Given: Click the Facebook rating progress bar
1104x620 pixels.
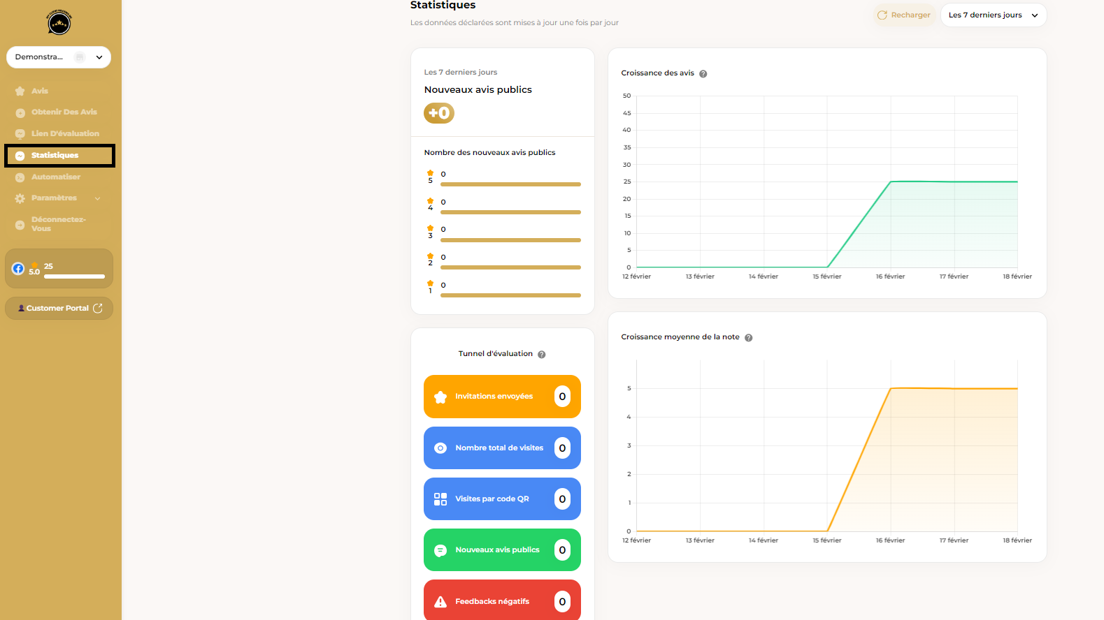Looking at the screenshot, I should coord(74,276).
